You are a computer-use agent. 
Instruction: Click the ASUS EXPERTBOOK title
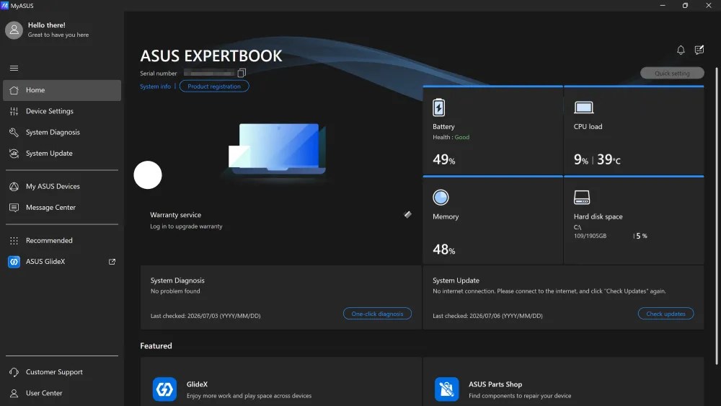pyautogui.click(x=211, y=56)
